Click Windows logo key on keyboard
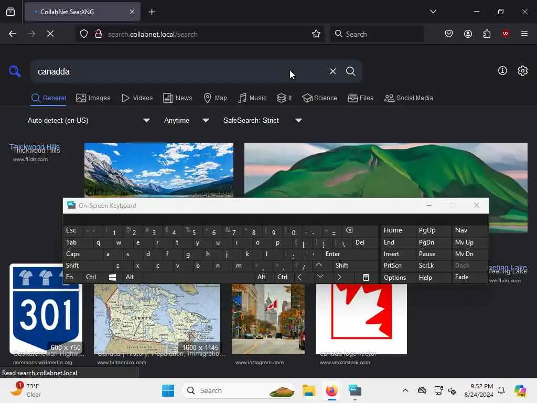 pyautogui.click(x=112, y=277)
